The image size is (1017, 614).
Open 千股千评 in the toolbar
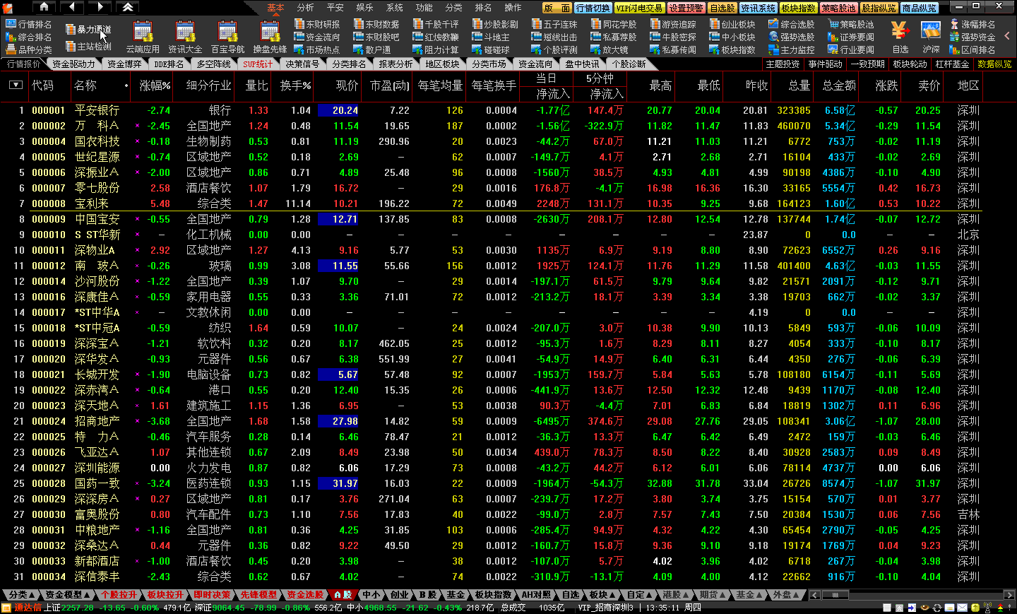pyautogui.click(x=436, y=24)
